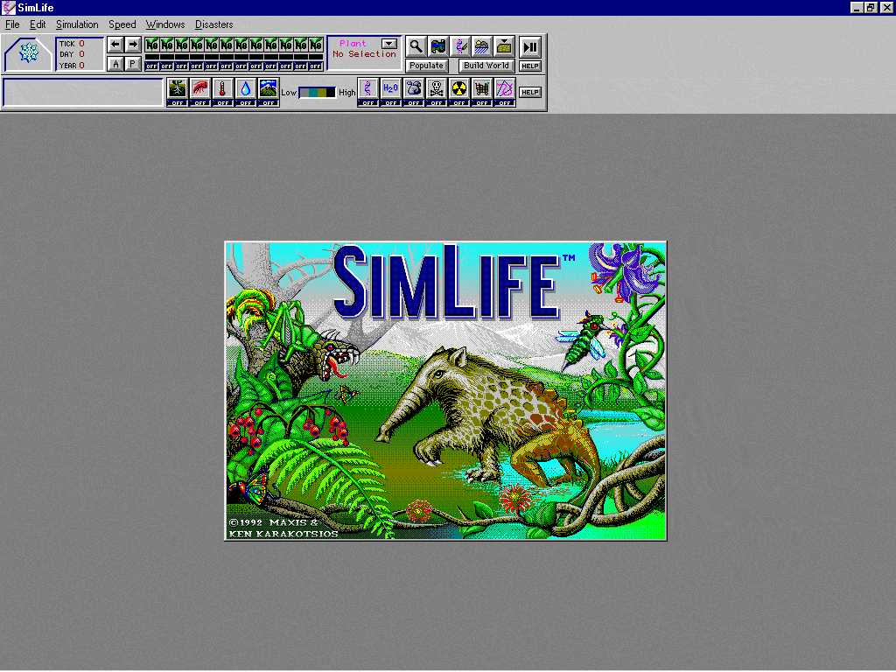This screenshot has height=672, width=896.
Task: Open the DNA gene editing lab icon
Action: 460,46
